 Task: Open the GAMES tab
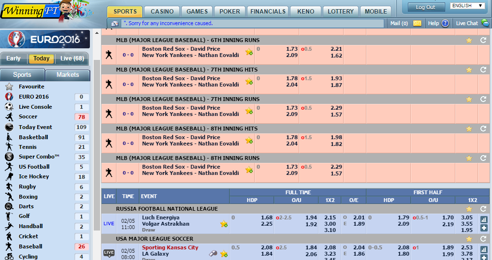(197, 12)
